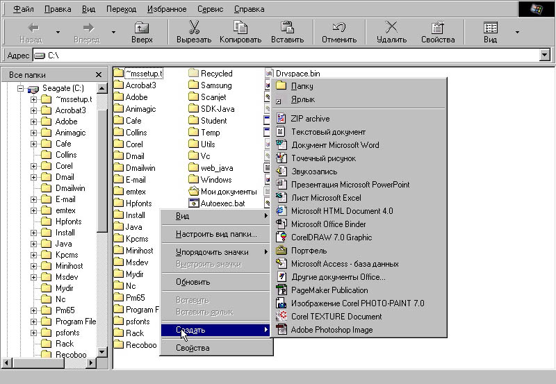Create a PageMaker Publication
The width and height of the screenshot is (556, 384).
(358, 290)
